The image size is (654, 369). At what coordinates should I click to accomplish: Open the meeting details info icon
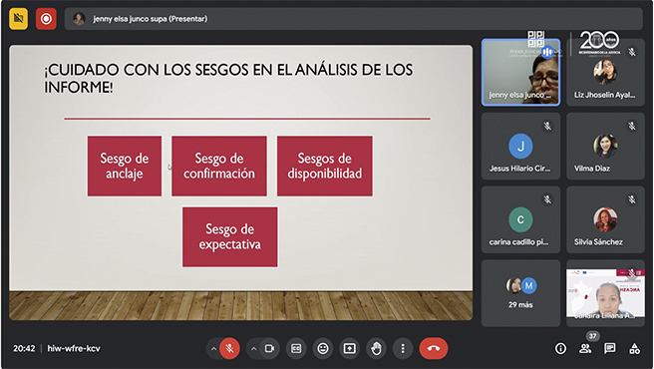click(x=560, y=348)
